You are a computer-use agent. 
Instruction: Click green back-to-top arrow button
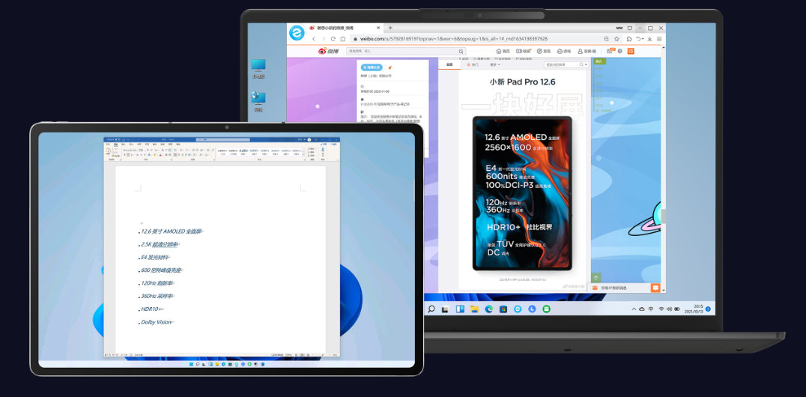[596, 278]
